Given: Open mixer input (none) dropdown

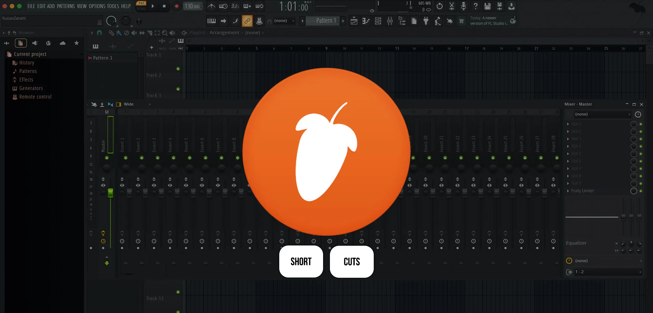Looking at the screenshot, I should [x=603, y=114].
